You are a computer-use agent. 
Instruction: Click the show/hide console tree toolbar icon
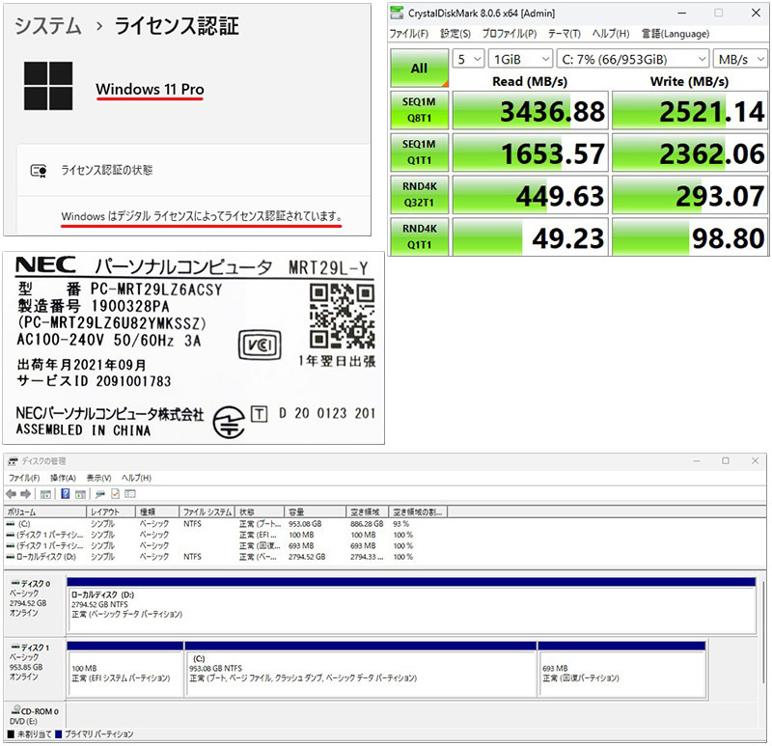[x=45, y=494]
